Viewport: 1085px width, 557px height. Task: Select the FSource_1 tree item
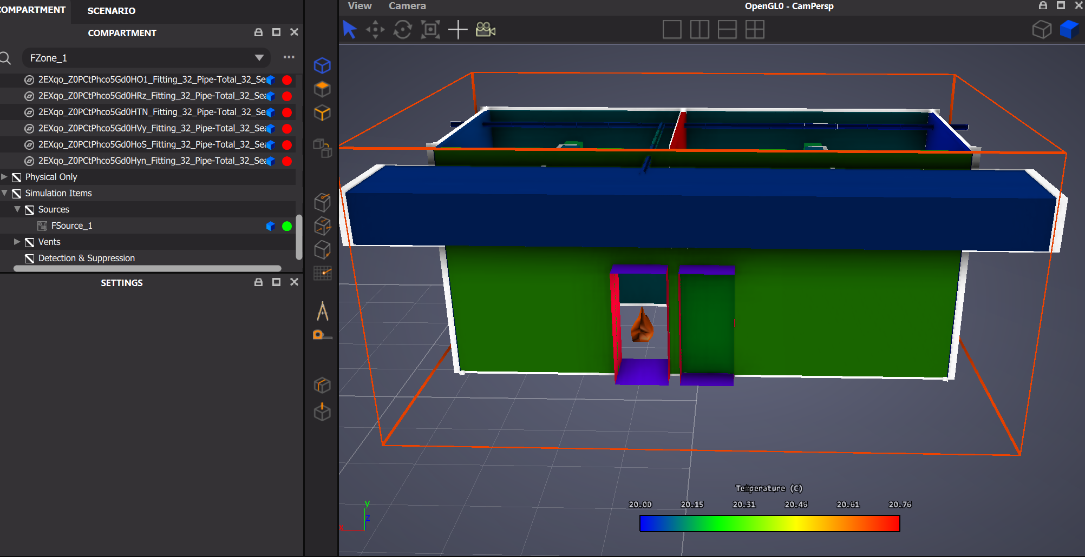pos(71,226)
